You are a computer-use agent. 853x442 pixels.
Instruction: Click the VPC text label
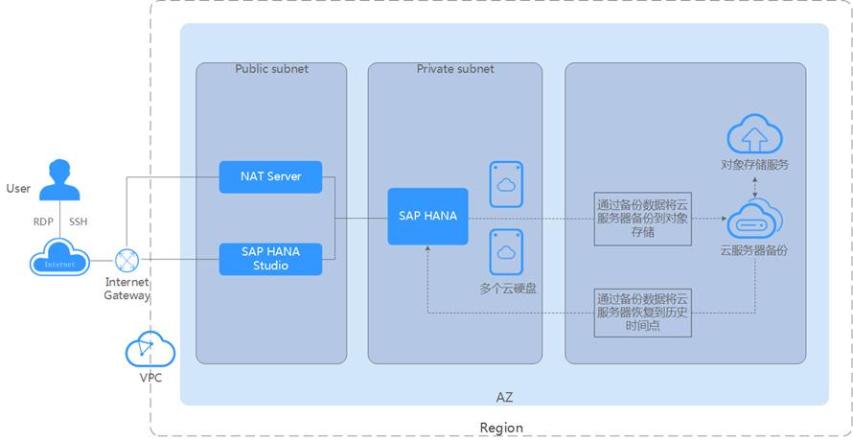click(150, 378)
